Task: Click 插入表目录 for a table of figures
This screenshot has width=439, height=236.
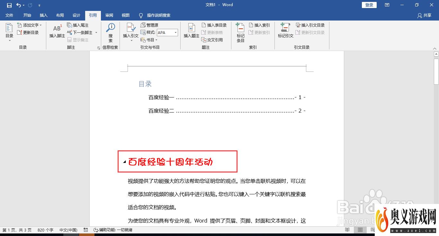Action: [214, 25]
